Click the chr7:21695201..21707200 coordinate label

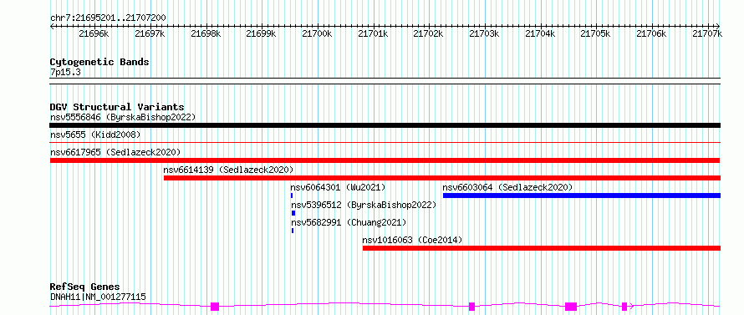coord(108,18)
